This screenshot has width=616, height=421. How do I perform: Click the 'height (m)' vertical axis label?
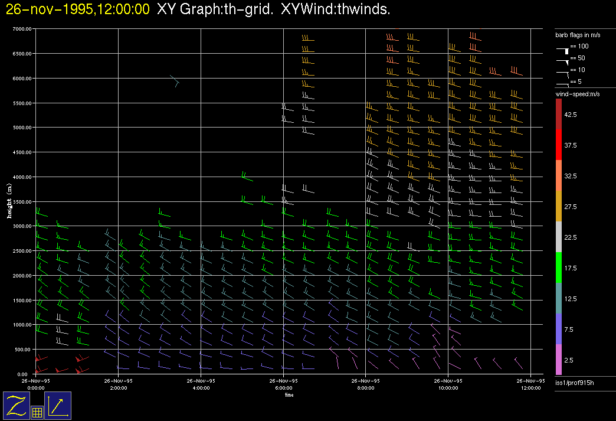9,201
